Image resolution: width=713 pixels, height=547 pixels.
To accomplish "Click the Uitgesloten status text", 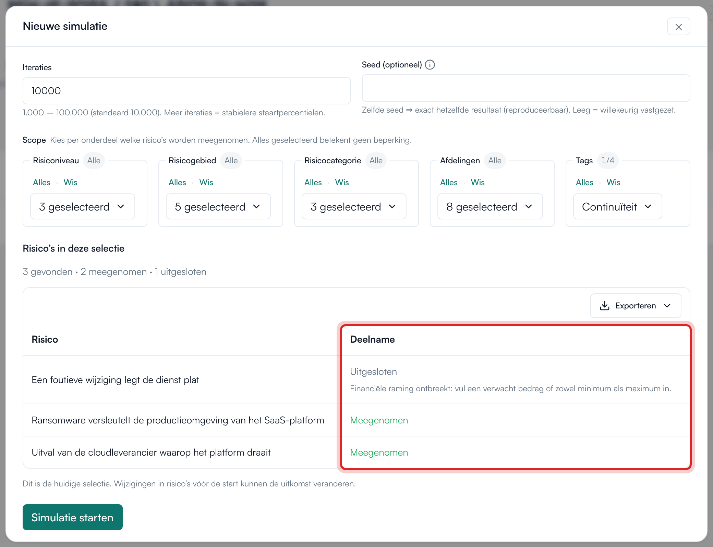I will tap(373, 372).
